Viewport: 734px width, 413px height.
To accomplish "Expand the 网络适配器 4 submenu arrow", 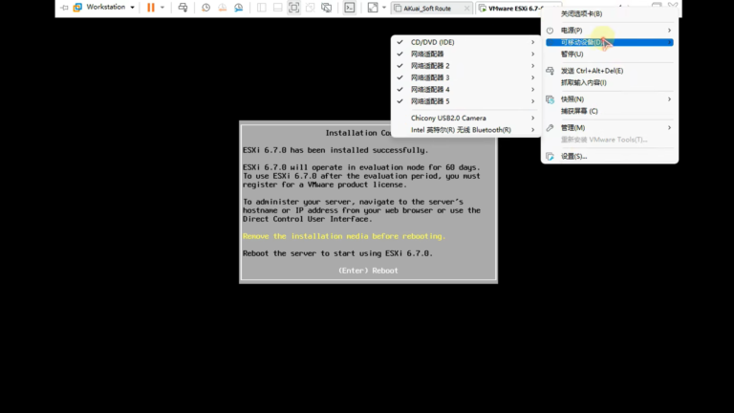I will (532, 90).
